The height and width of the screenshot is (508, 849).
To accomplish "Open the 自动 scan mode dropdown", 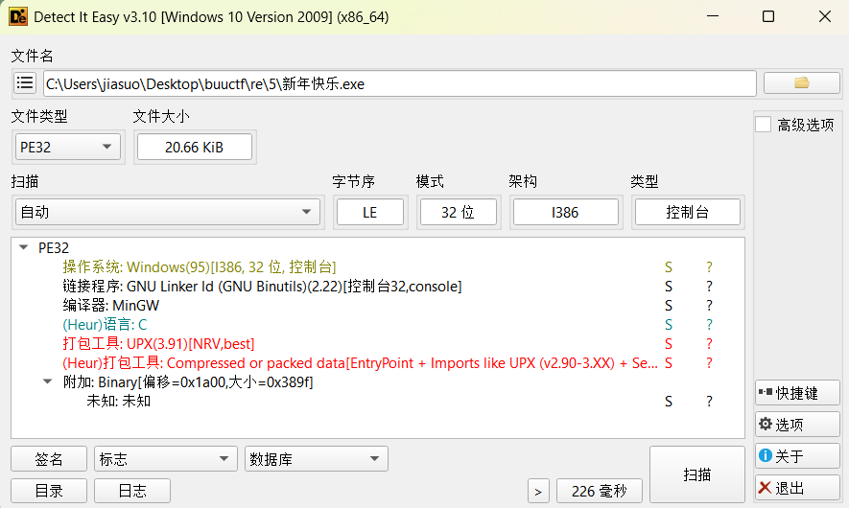I will click(x=167, y=212).
